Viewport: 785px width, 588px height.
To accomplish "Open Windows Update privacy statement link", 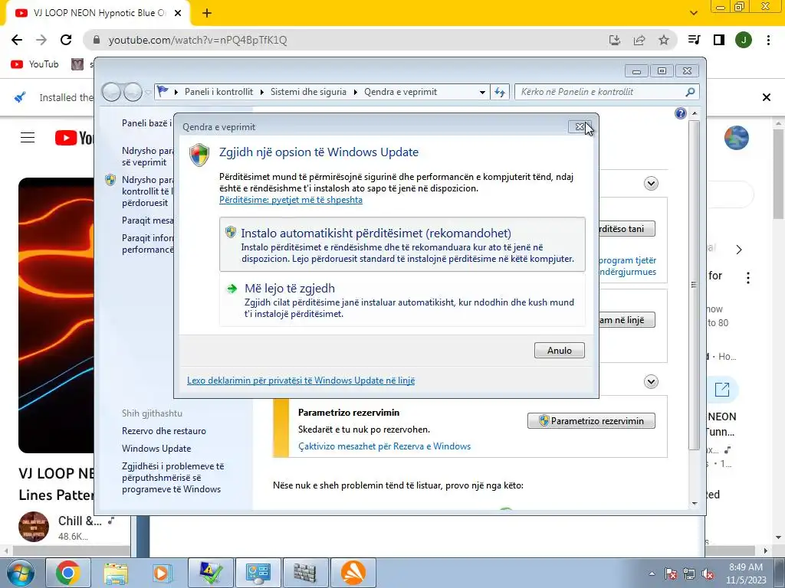I will [301, 381].
